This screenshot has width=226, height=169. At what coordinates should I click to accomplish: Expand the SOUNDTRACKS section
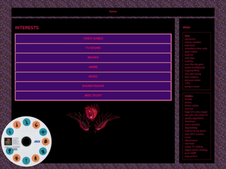(93, 86)
